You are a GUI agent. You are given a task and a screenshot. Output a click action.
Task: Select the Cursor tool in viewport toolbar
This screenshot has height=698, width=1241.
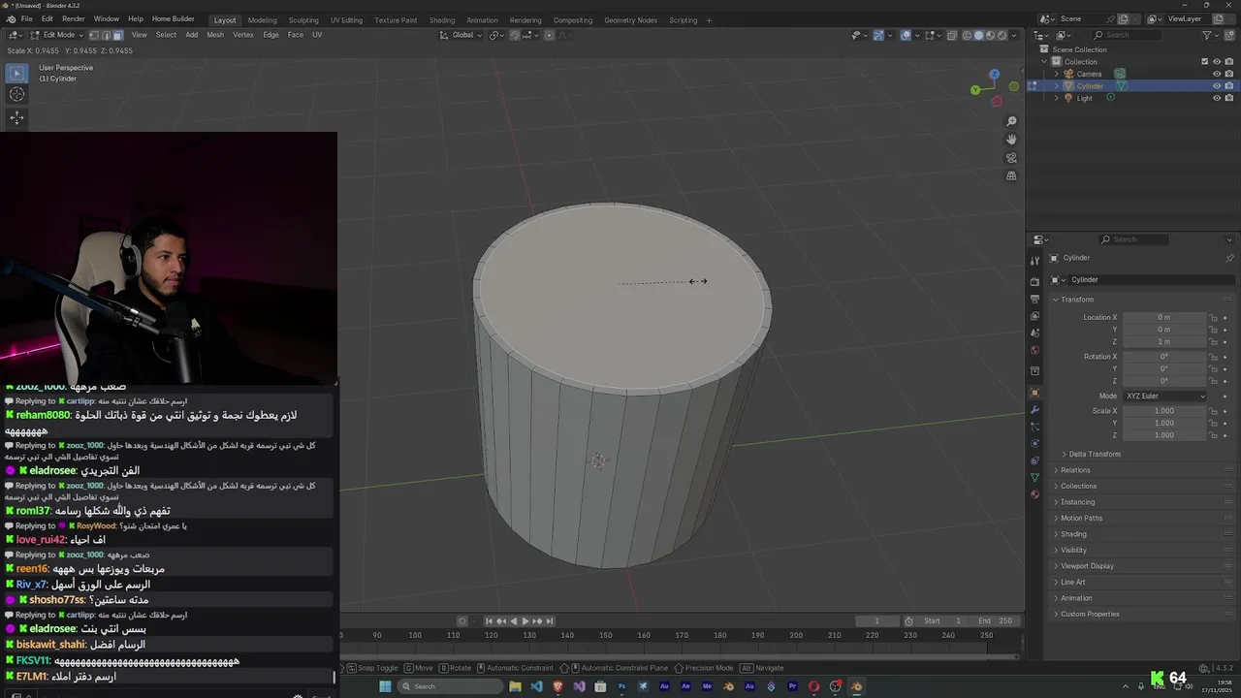coord(16,94)
